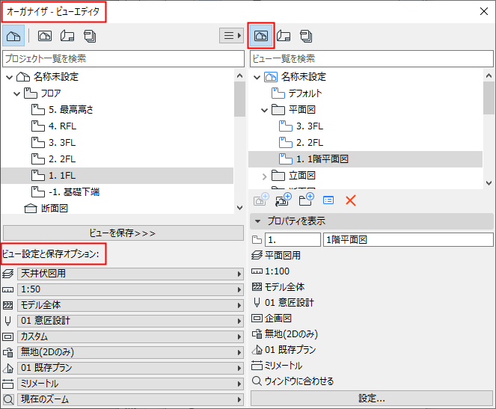Collapse the プロパティを表示 section
496x409 pixels.
tap(258, 221)
